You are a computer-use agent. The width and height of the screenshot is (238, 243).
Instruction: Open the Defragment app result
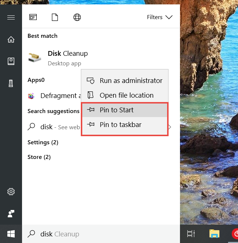click(x=54, y=96)
